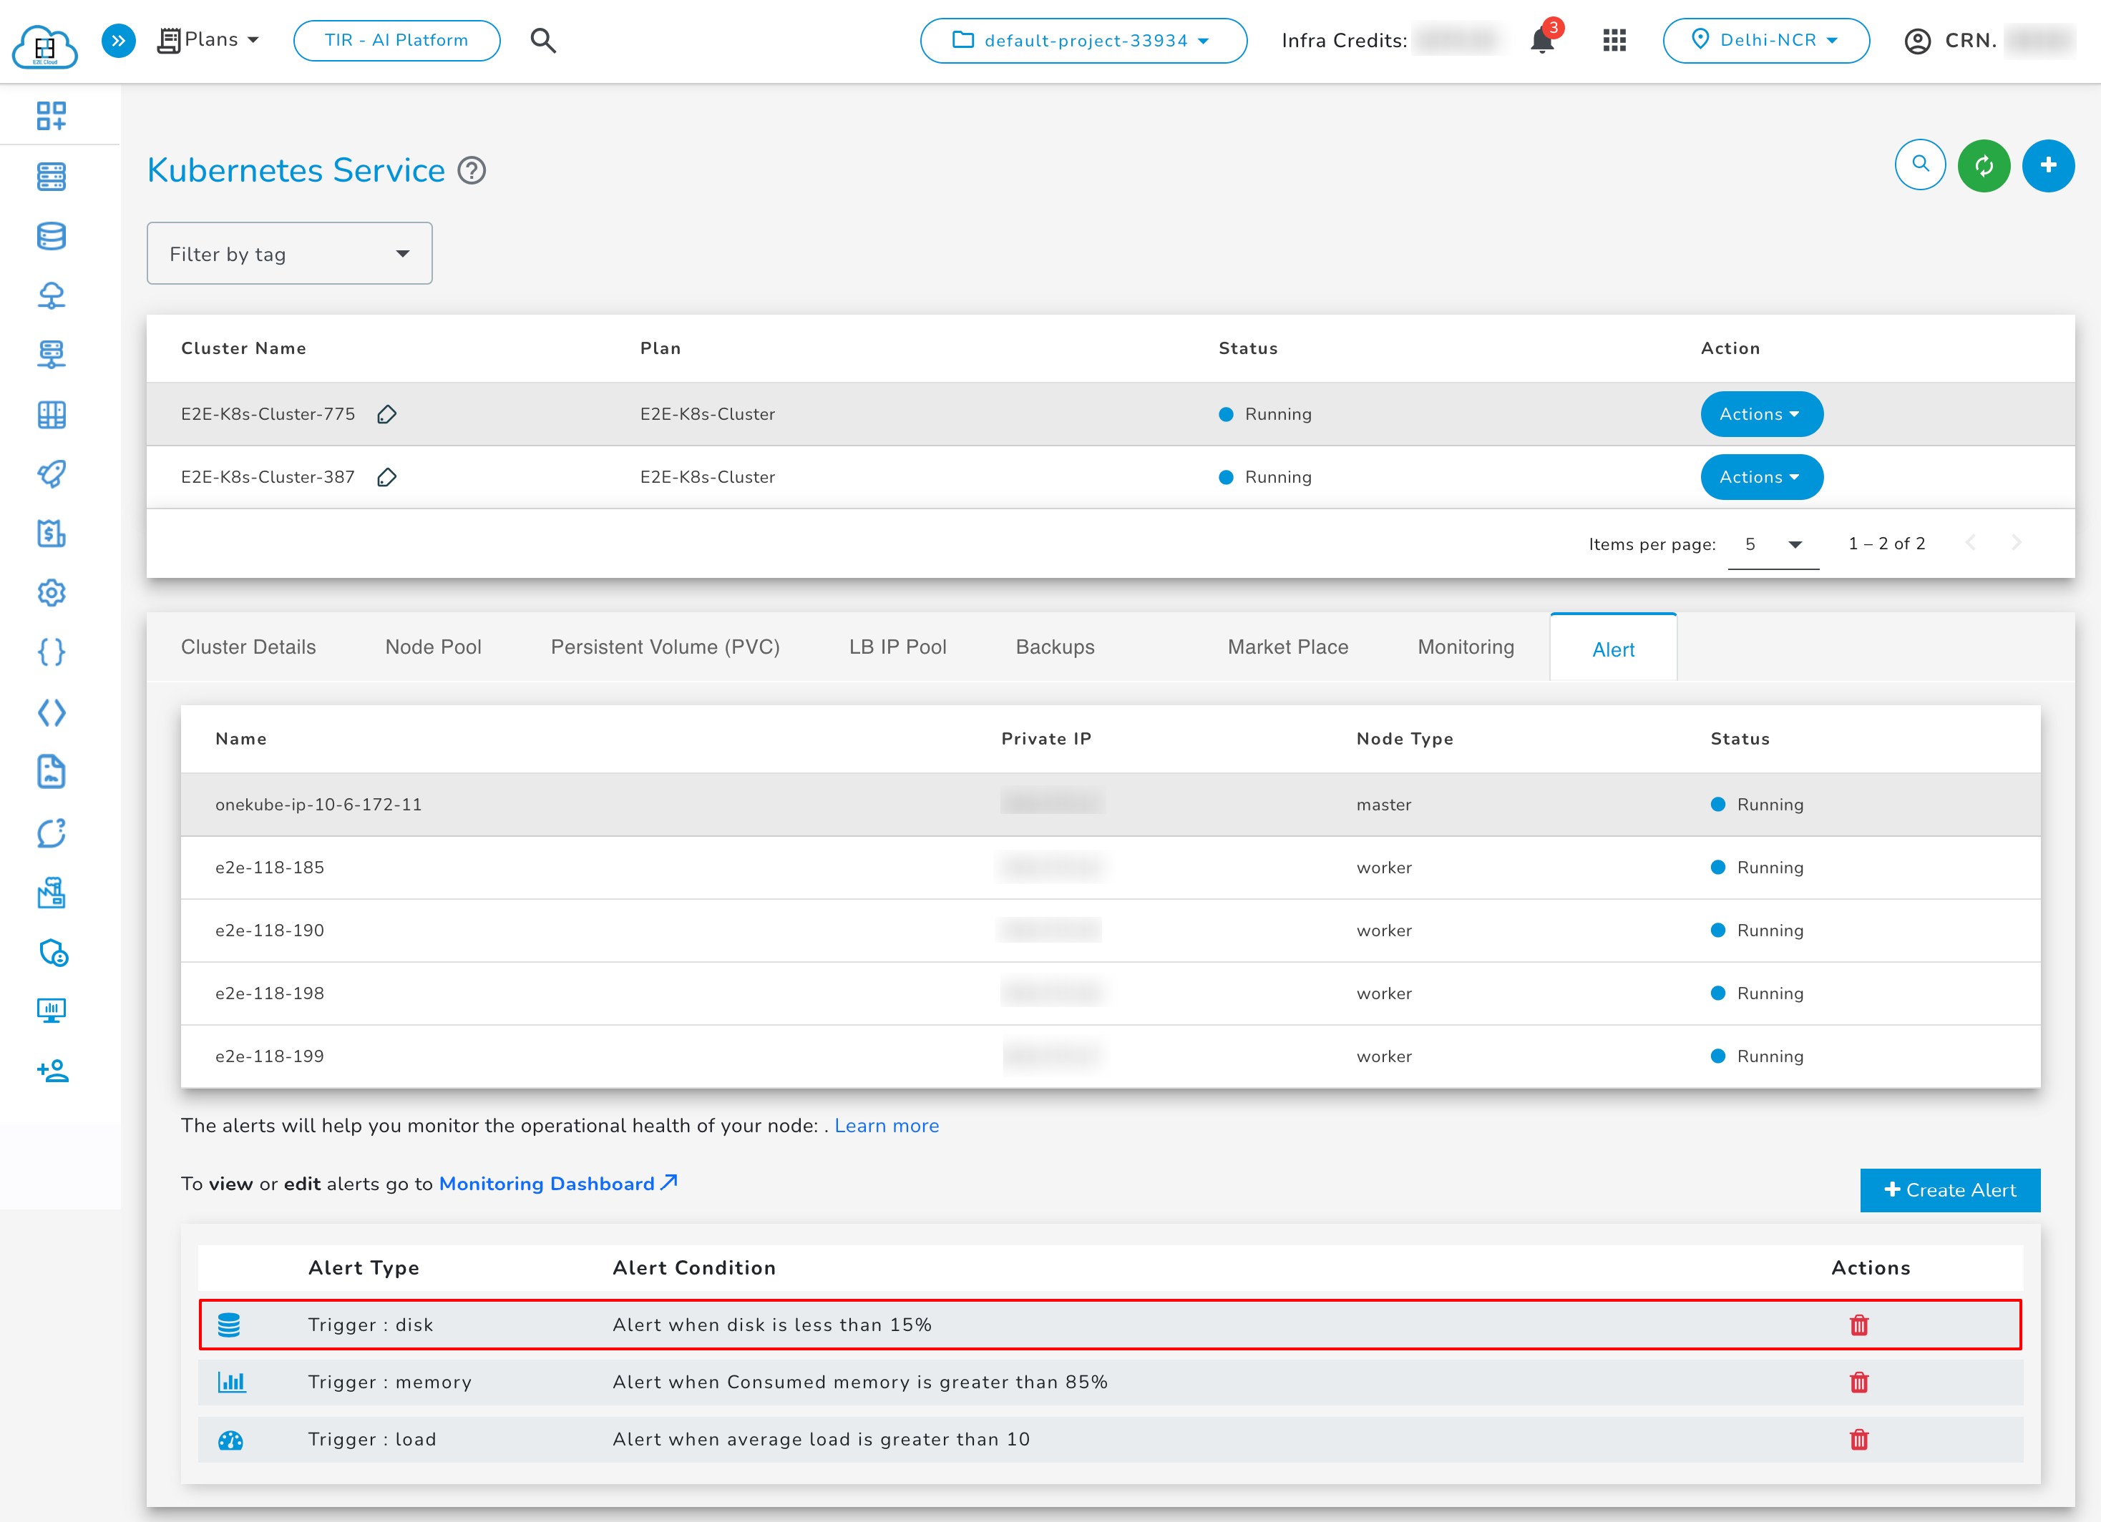This screenshot has height=1522, width=2101.
Task: Open the global search magnifier icon
Action: coord(543,41)
